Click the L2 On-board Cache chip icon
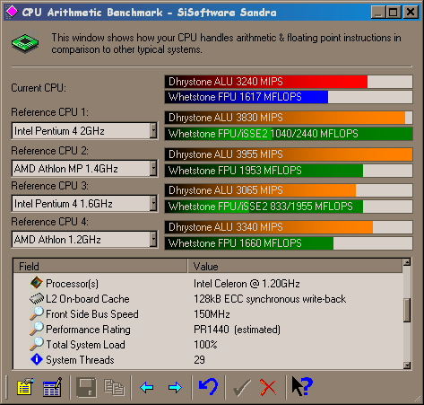 click(x=37, y=298)
